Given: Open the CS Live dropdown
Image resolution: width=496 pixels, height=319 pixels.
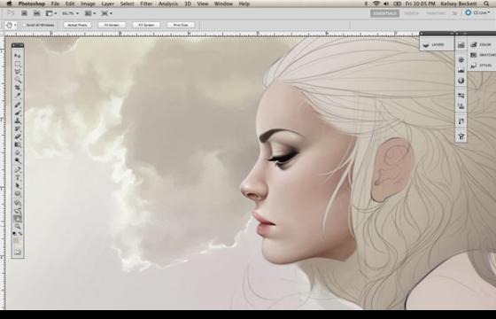Looking at the screenshot, I should pyautogui.click(x=477, y=13).
